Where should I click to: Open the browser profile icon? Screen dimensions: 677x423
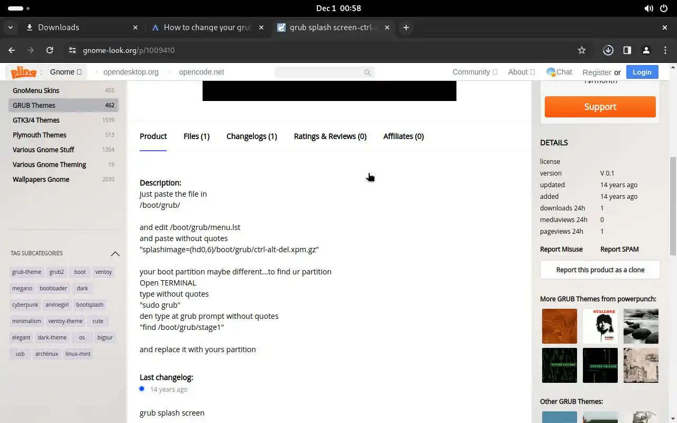(x=646, y=50)
